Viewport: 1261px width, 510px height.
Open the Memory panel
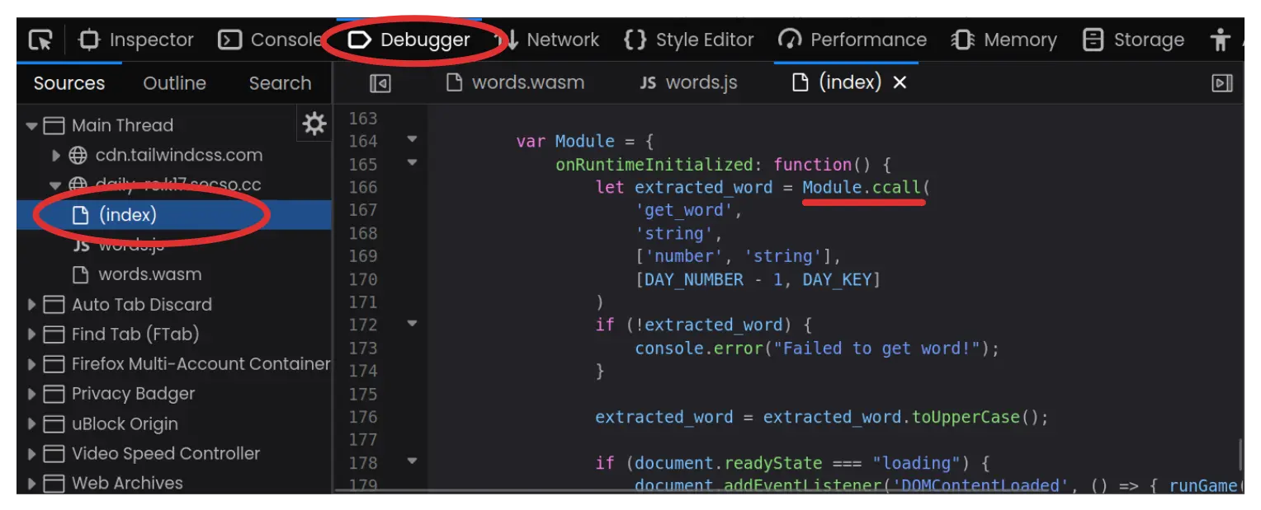(x=1004, y=40)
